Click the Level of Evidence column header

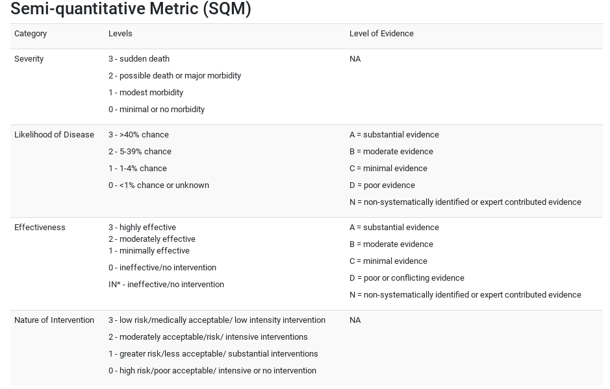coord(381,34)
